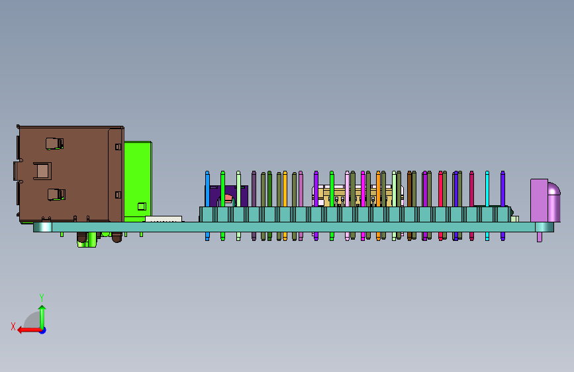Select the teal pin header base strip
Viewport: 574px width, 372px height.
[354, 214]
